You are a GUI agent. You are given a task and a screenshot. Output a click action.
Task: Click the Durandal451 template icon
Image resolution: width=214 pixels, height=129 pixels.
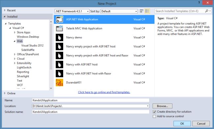pos(59,83)
